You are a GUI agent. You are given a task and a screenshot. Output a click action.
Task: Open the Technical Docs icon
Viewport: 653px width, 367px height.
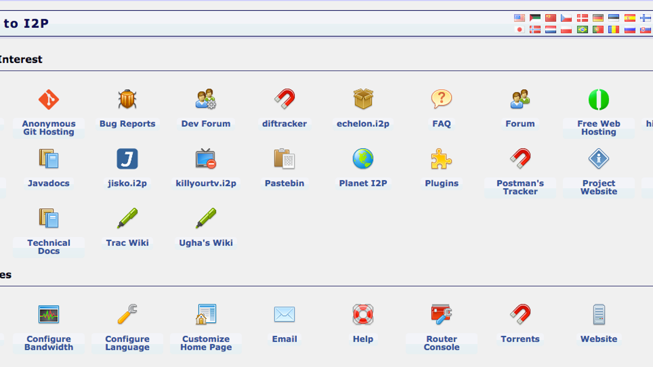pyautogui.click(x=49, y=218)
